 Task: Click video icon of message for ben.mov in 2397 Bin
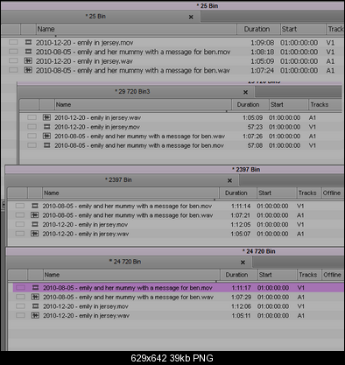[35, 206]
